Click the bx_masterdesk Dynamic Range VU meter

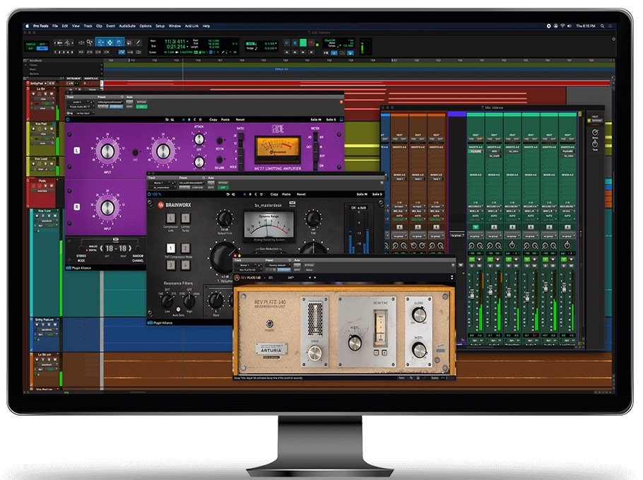pos(269,225)
